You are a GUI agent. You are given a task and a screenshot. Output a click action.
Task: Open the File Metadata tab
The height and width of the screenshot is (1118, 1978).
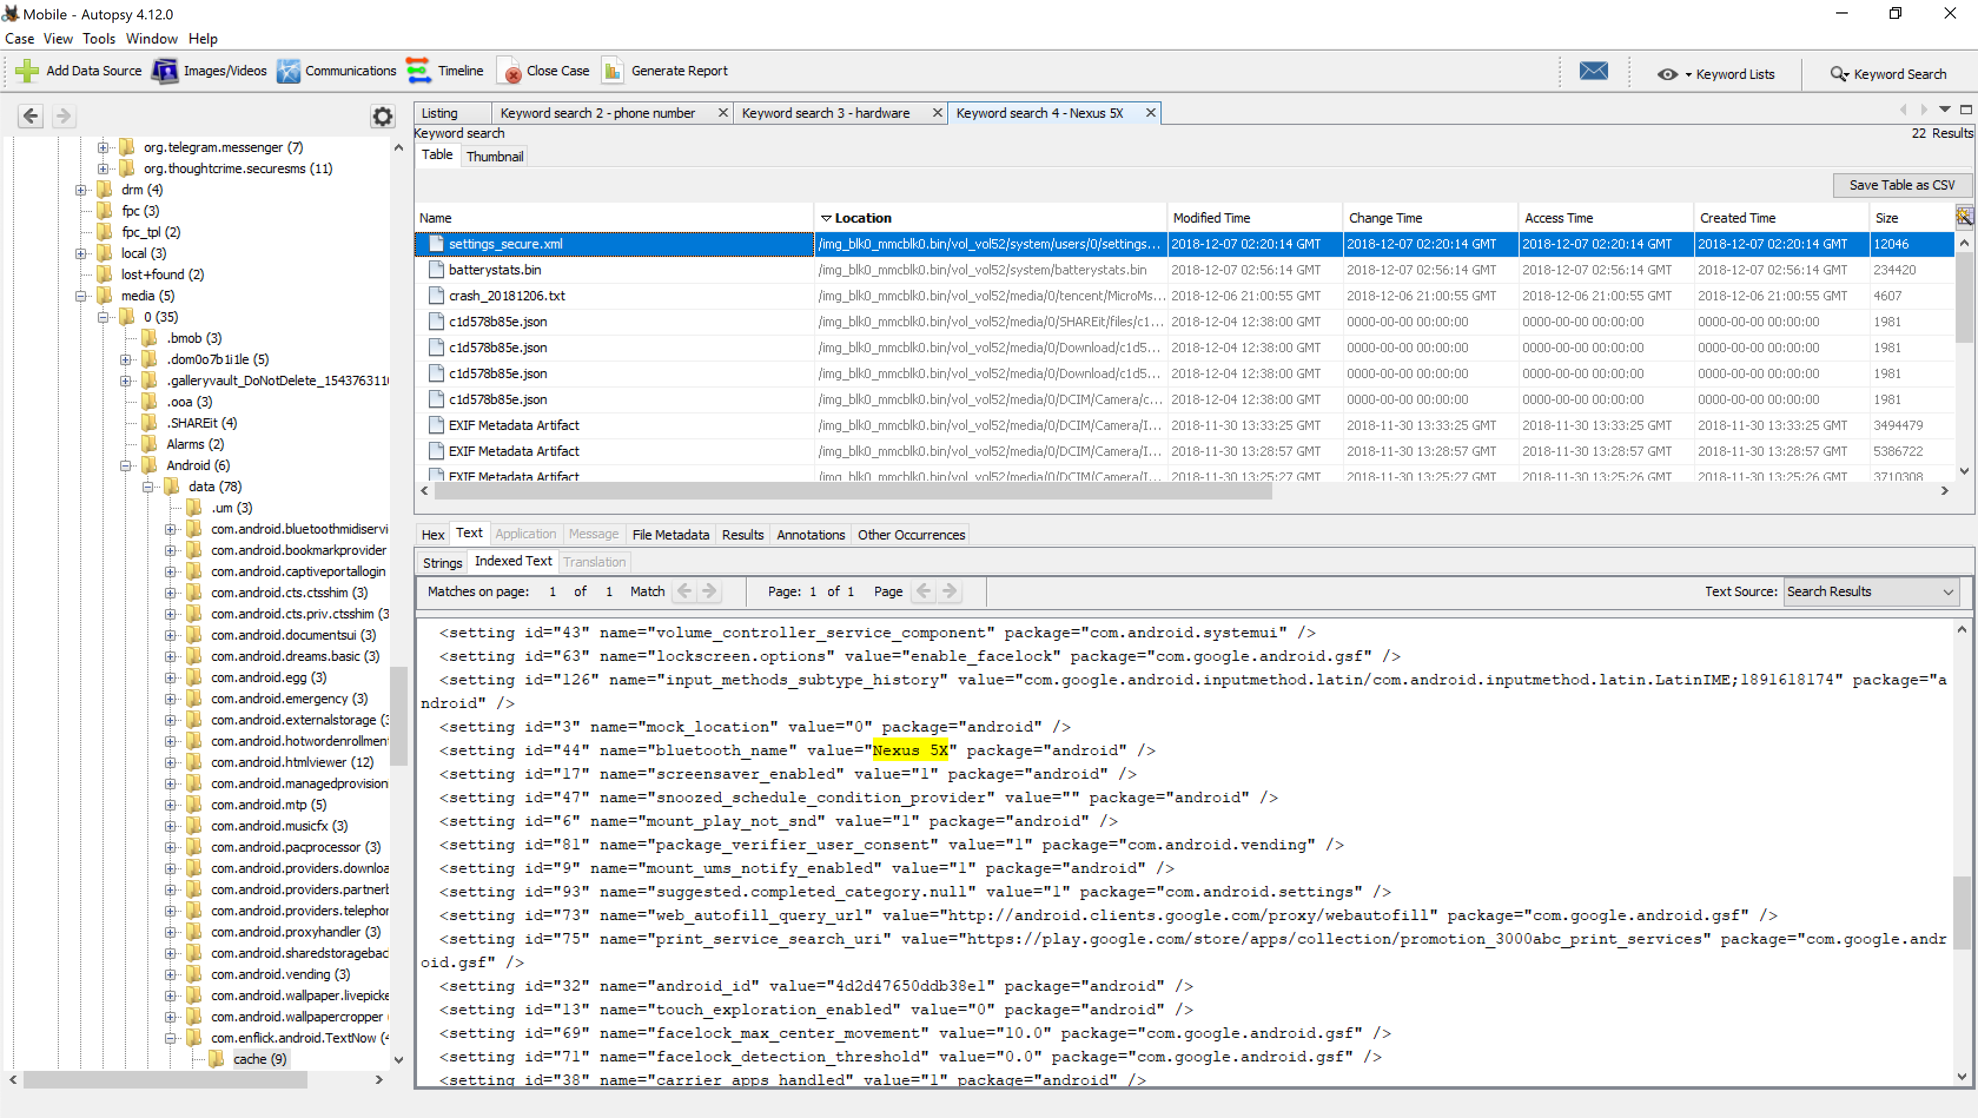670,534
